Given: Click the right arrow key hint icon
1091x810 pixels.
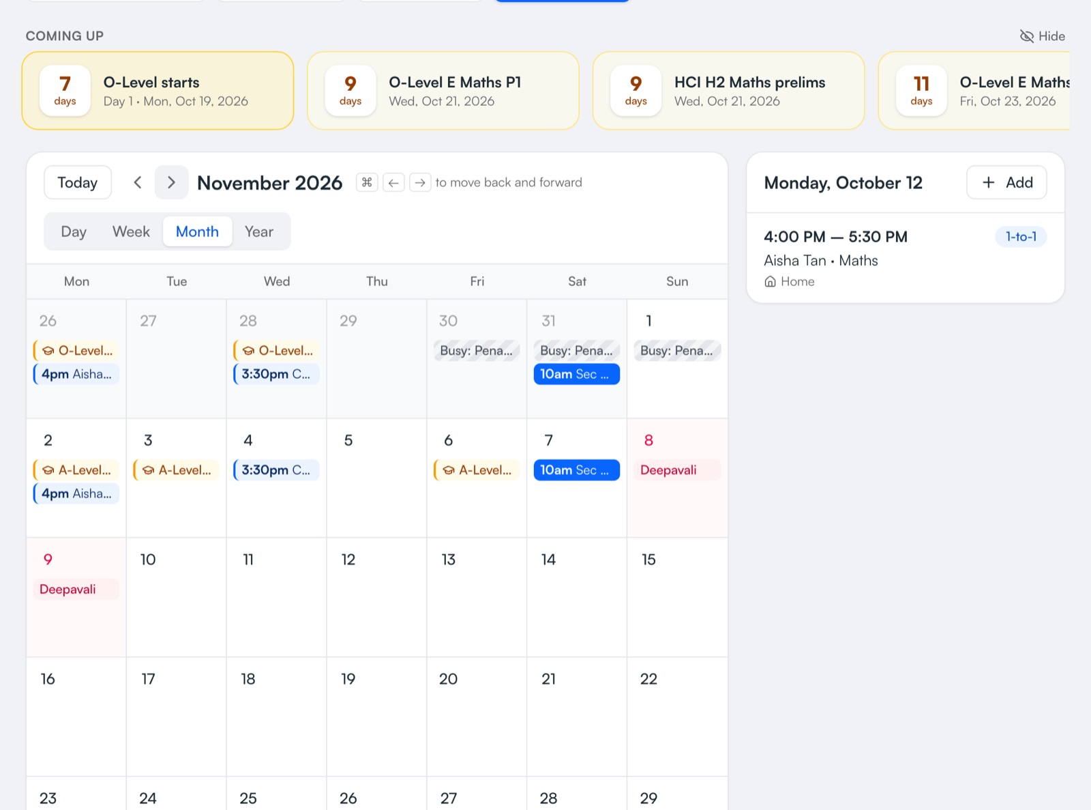Looking at the screenshot, I should 420,182.
